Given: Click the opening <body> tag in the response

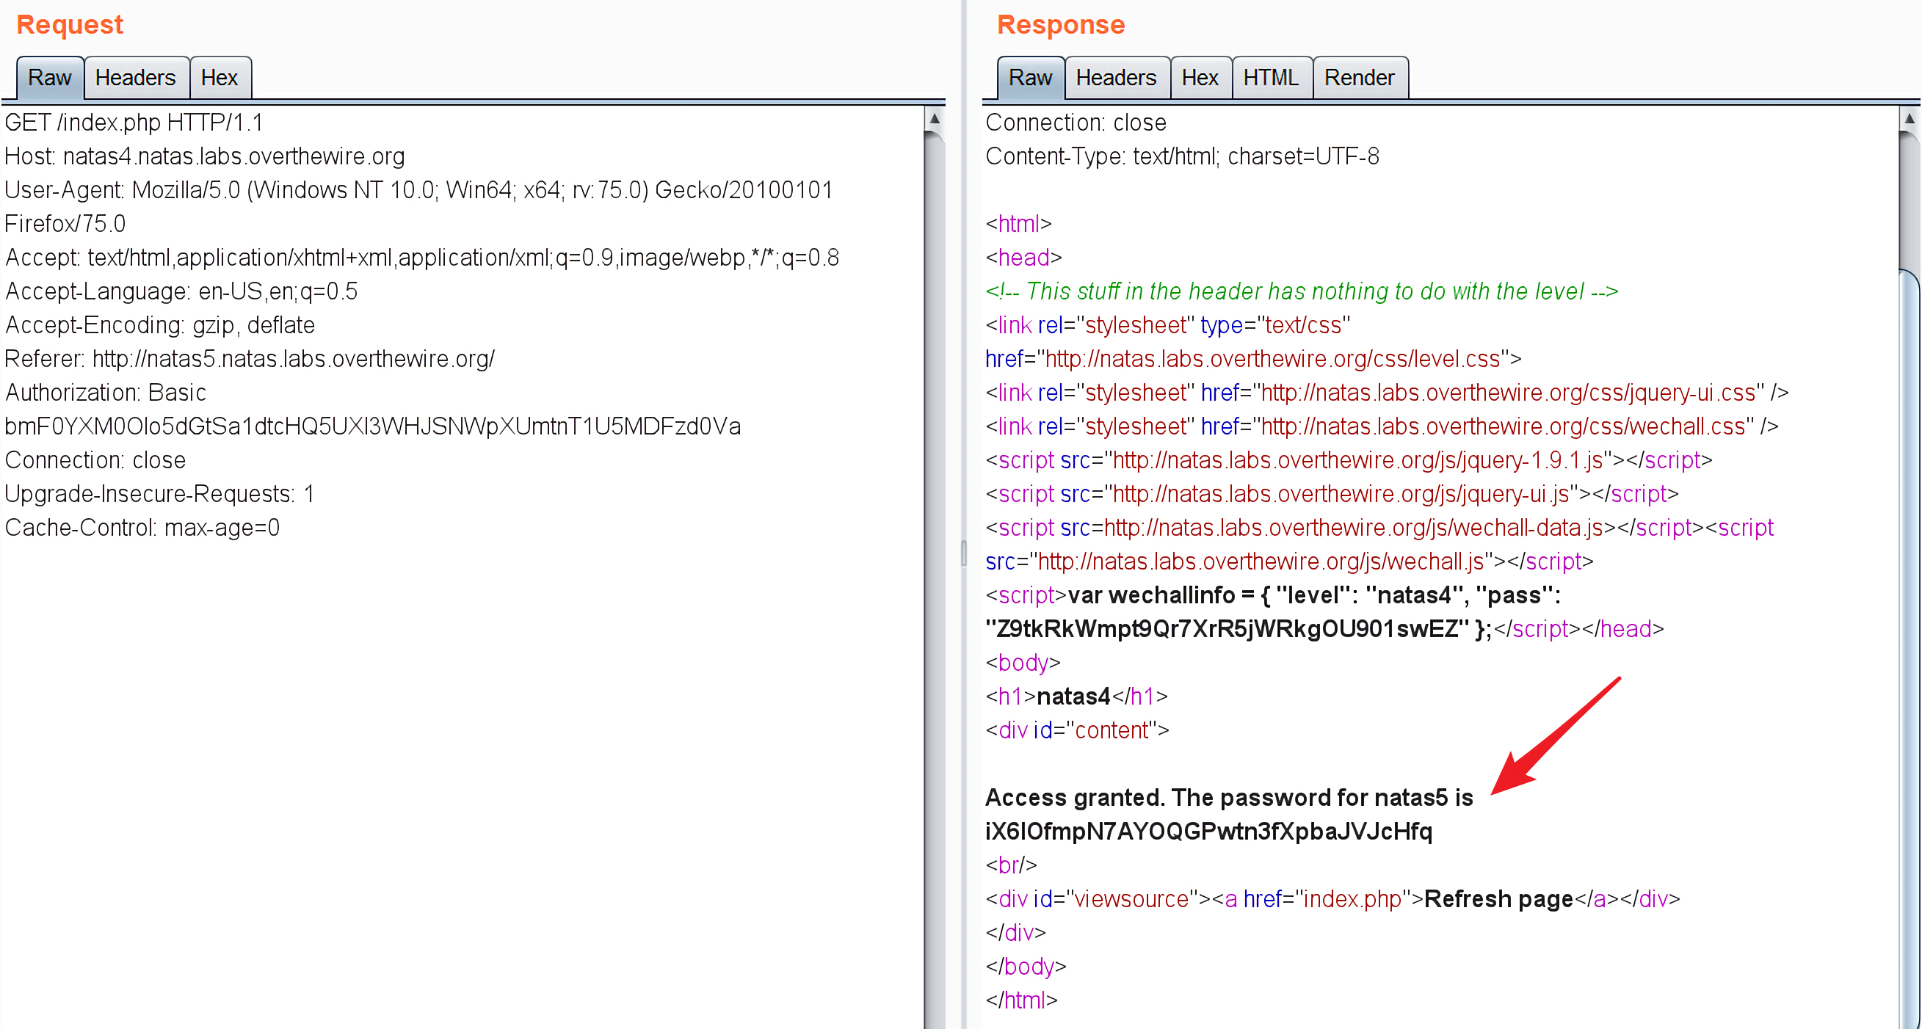Looking at the screenshot, I should click(x=1023, y=662).
